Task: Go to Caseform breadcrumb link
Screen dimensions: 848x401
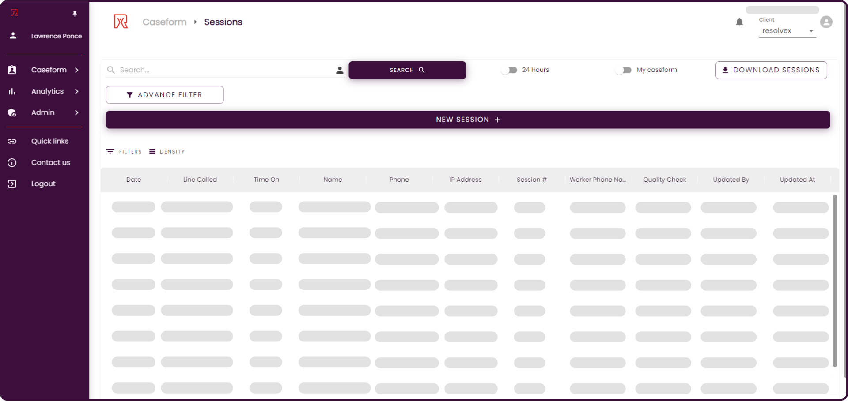Action: (x=164, y=22)
